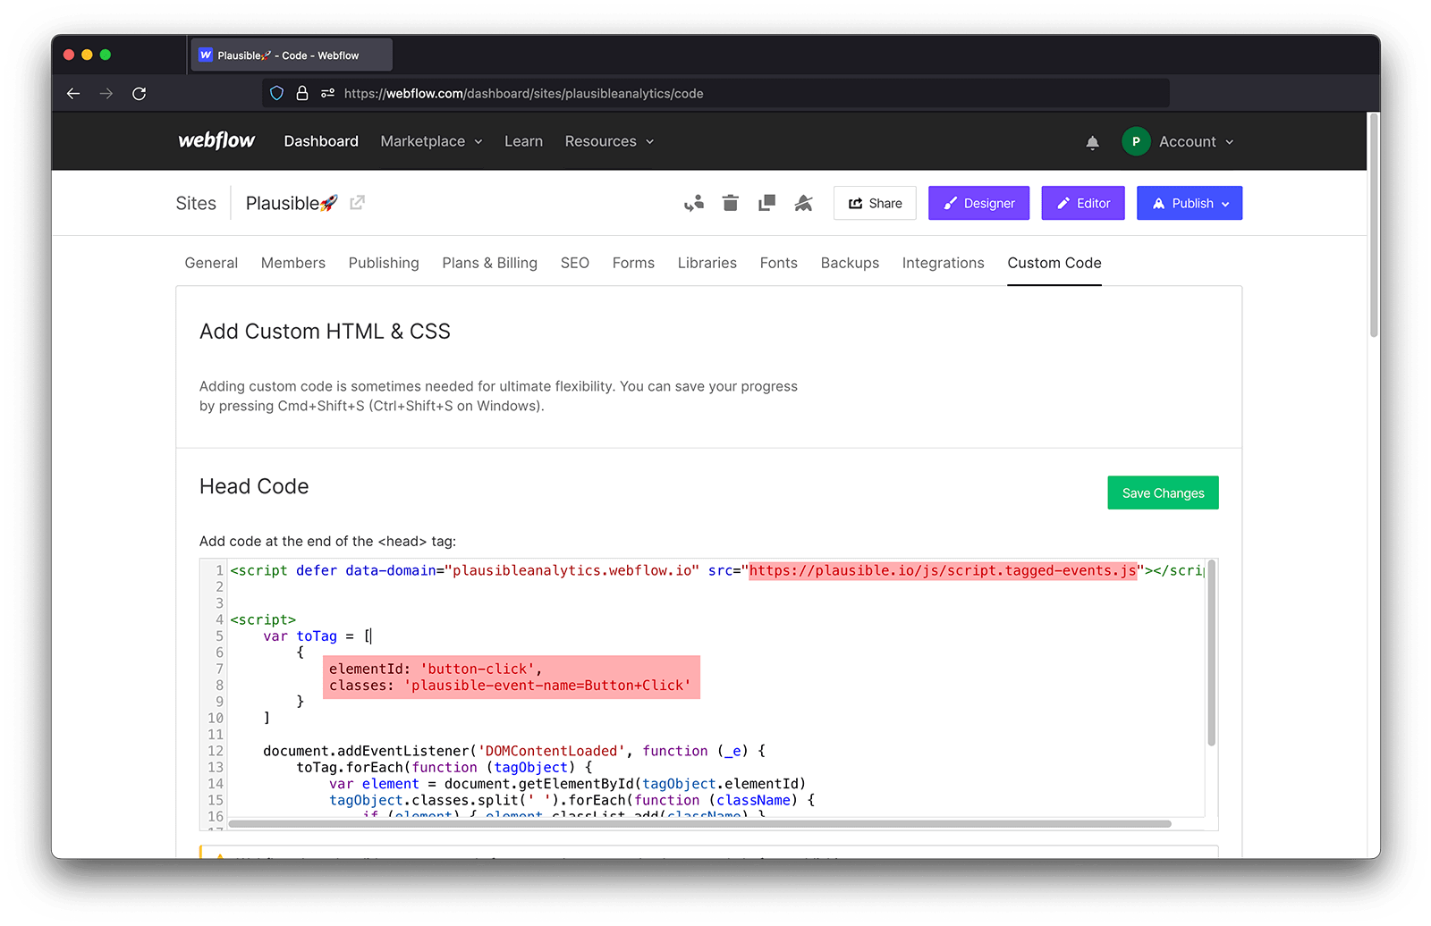The height and width of the screenshot is (926, 1431).
Task: Click the webflow logo
Action: click(x=216, y=140)
